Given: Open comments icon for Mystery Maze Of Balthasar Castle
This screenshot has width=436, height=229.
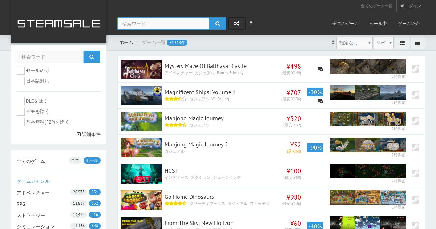Looking at the screenshot, I should (320, 69).
